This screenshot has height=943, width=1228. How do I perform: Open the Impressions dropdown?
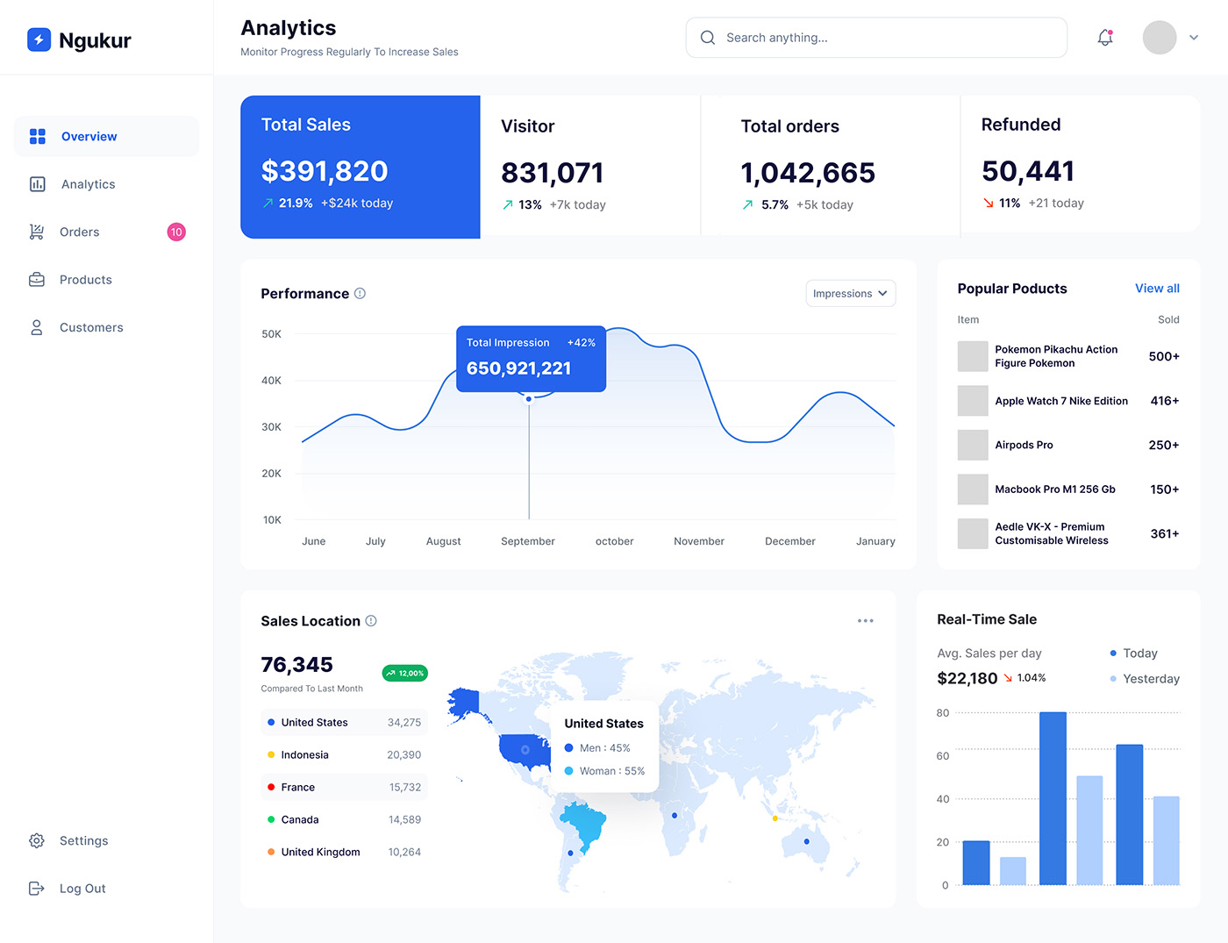tap(850, 294)
